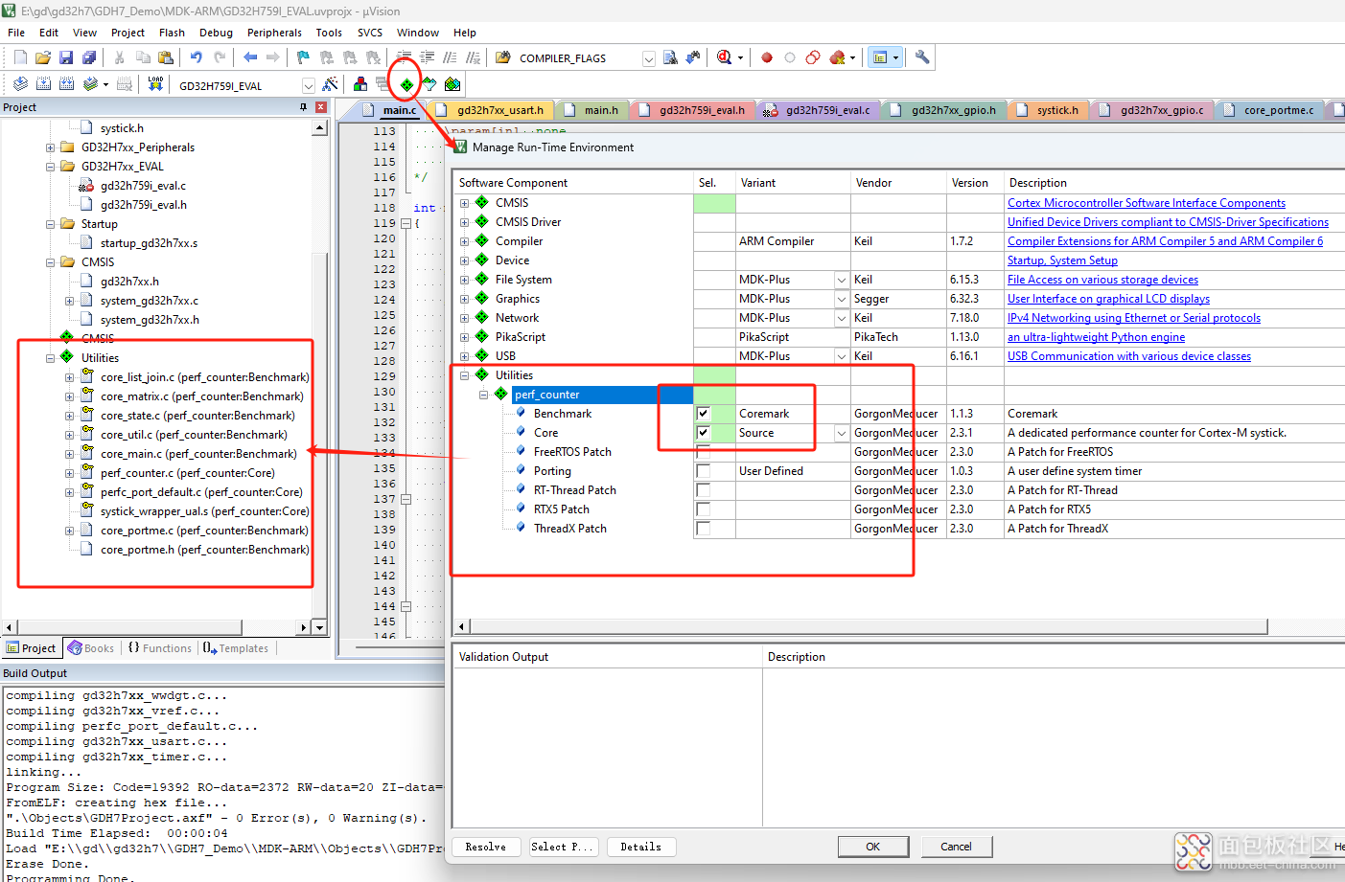Cancel the Run-Time Environment dialog
The width and height of the screenshot is (1345, 882).
coord(956,847)
